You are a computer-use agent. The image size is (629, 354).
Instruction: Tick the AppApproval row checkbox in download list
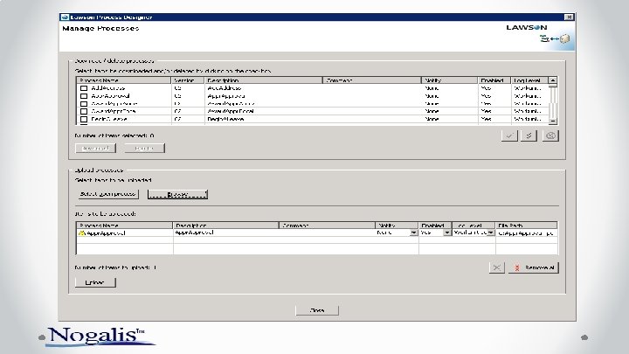coord(84,96)
